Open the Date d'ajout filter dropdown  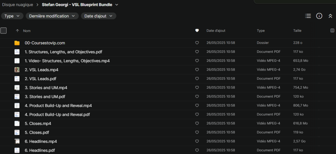(98, 16)
